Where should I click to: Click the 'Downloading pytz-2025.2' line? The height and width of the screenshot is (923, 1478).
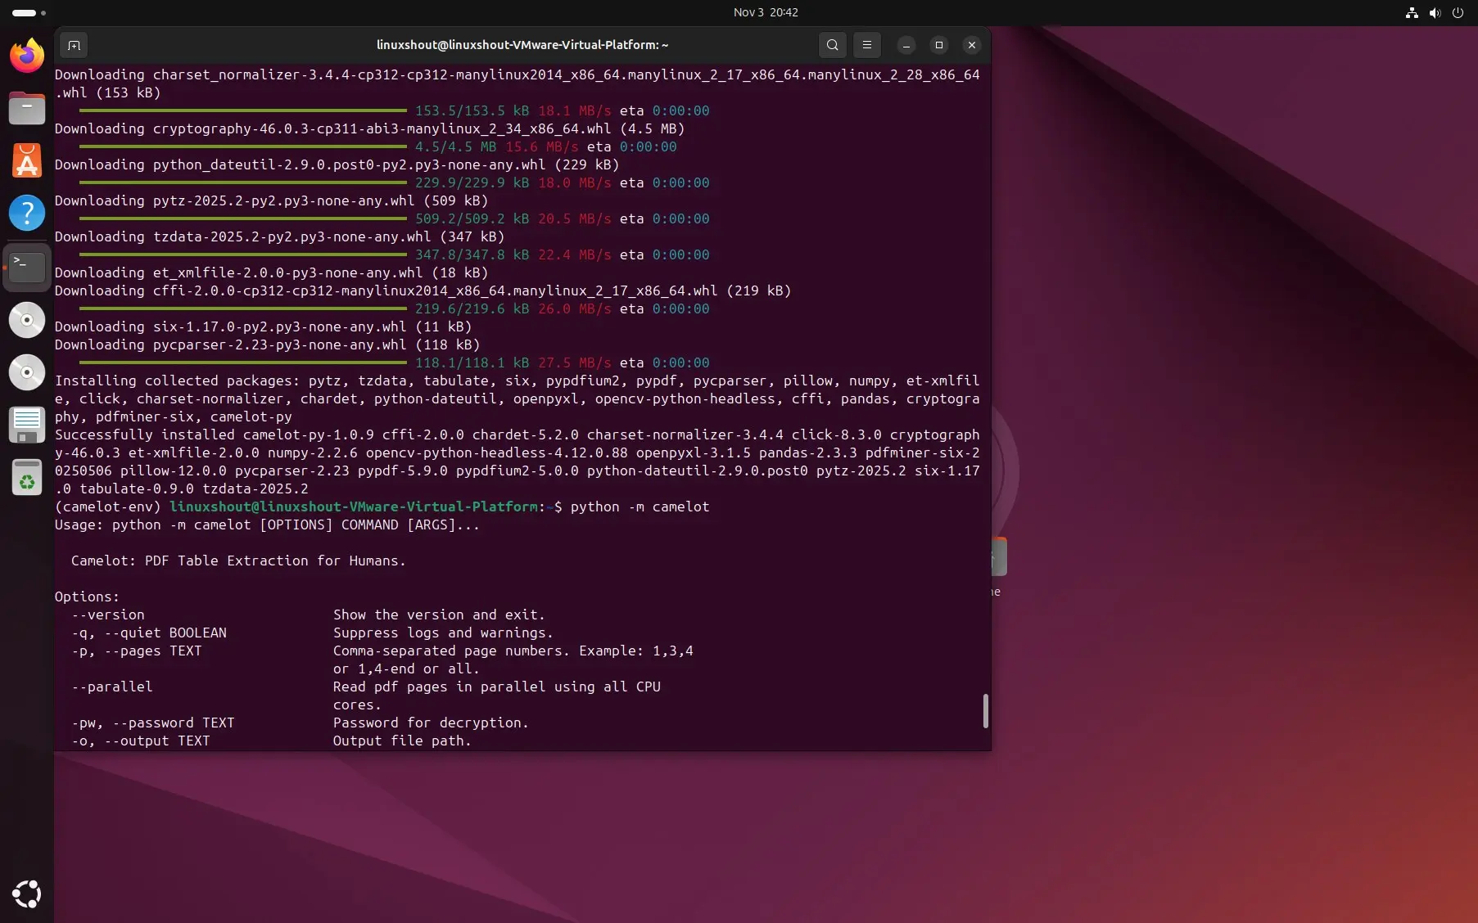click(x=271, y=200)
